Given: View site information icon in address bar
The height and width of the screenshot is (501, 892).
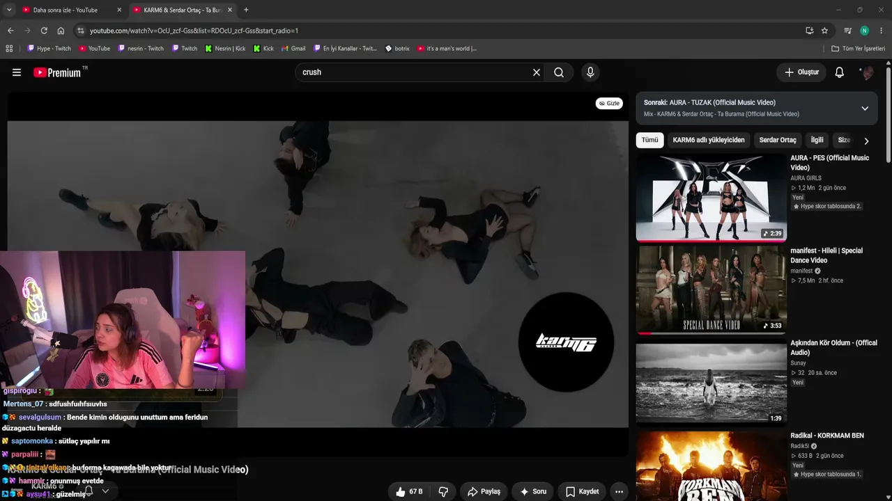Looking at the screenshot, I should 81,31.
